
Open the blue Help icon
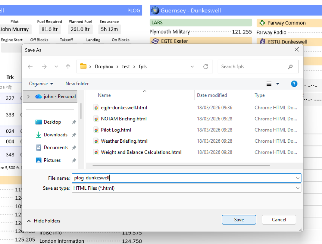coord(294,84)
